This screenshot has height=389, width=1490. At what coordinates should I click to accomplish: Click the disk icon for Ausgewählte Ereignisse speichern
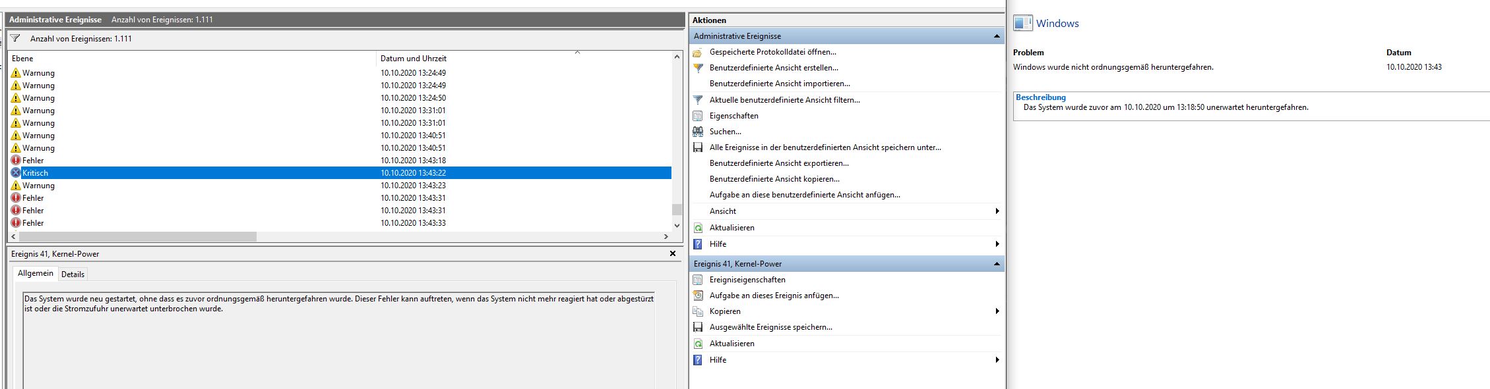(x=698, y=327)
